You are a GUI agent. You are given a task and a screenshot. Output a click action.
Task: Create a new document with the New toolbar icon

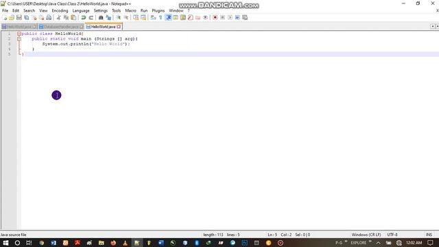[x=5, y=18]
